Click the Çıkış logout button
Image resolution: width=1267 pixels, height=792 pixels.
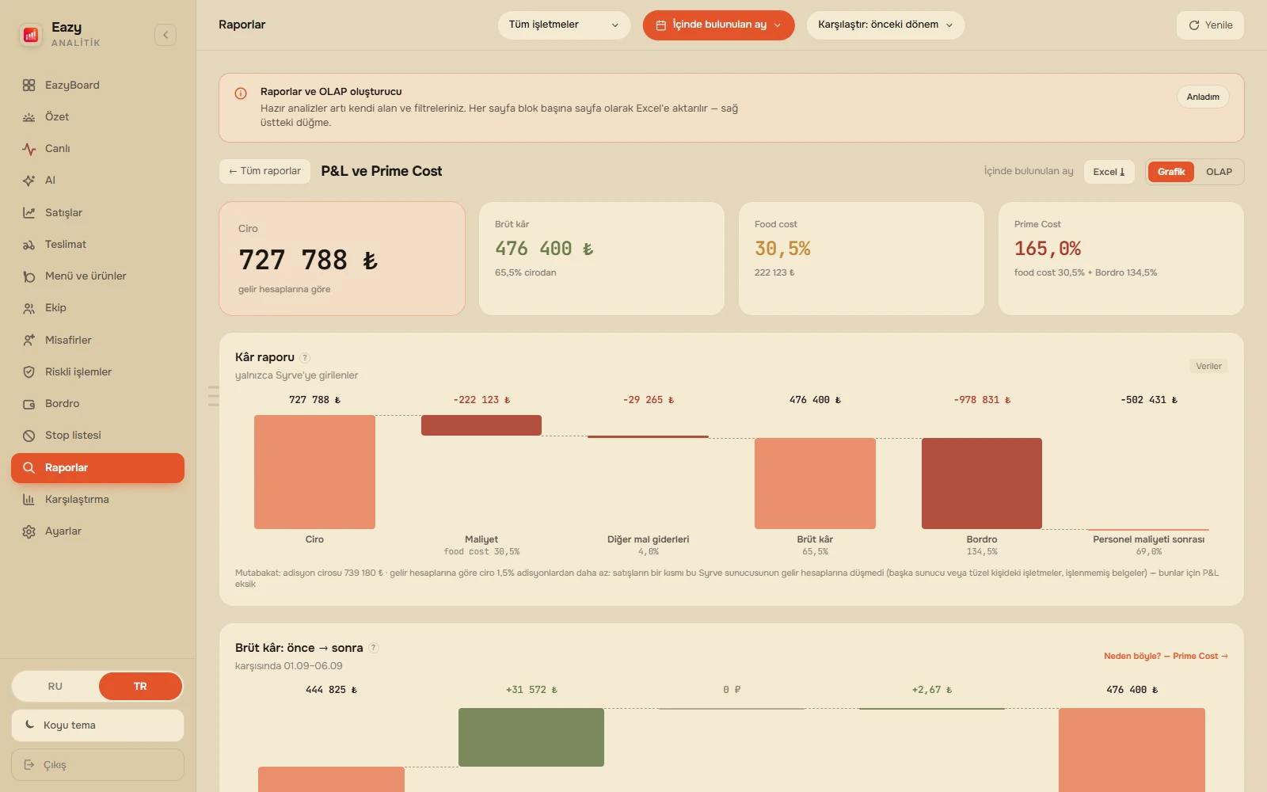point(97,764)
